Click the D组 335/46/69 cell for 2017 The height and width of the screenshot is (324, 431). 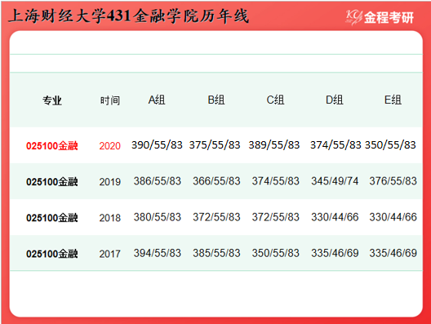tap(335, 253)
